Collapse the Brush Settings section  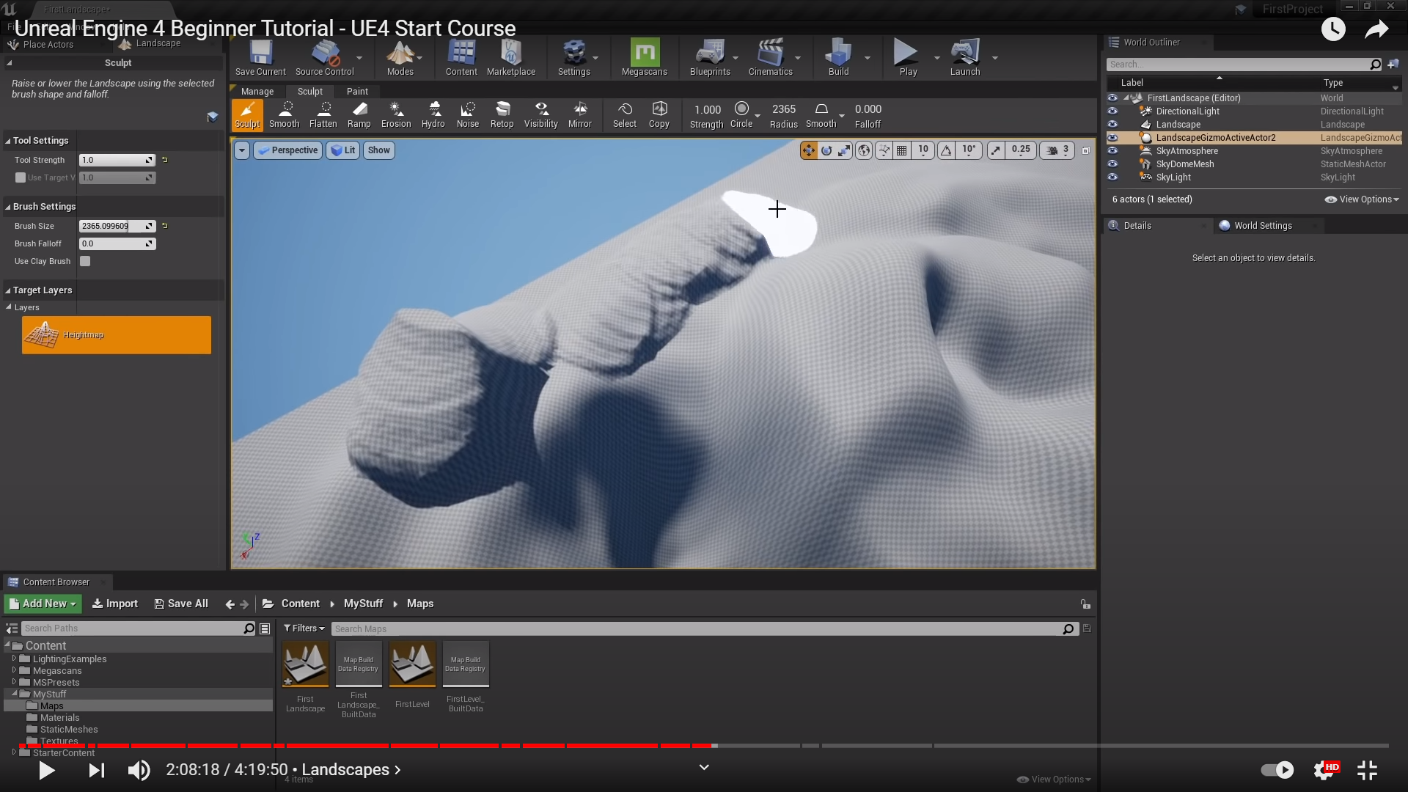pyautogui.click(x=8, y=207)
